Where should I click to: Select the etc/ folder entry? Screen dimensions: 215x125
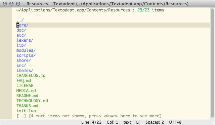[x=21, y=35]
